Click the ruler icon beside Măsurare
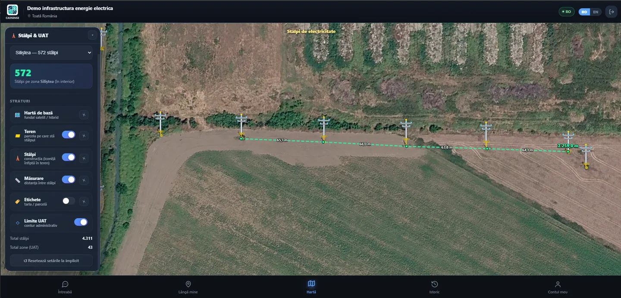Screen dimensions: 621x298 point(18,180)
